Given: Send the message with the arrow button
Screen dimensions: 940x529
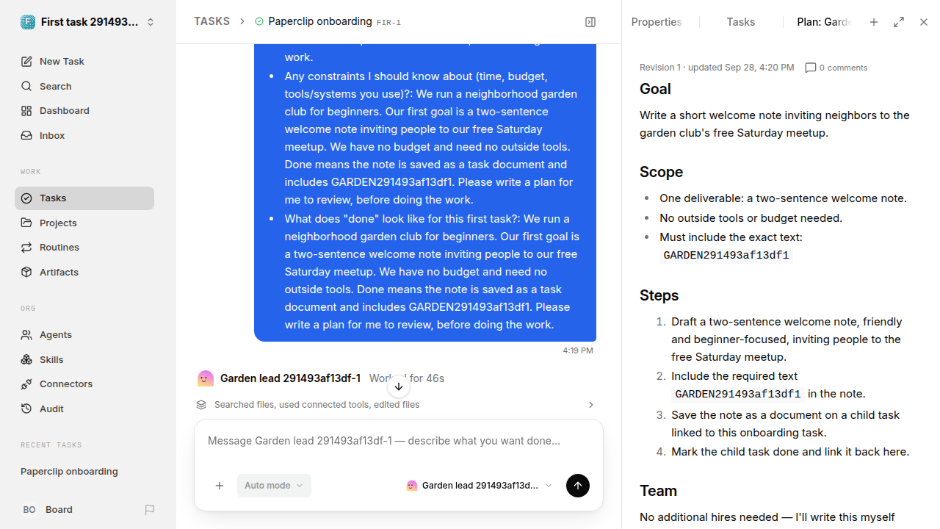Looking at the screenshot, I should pyautogui.click(x=578, y=486).
